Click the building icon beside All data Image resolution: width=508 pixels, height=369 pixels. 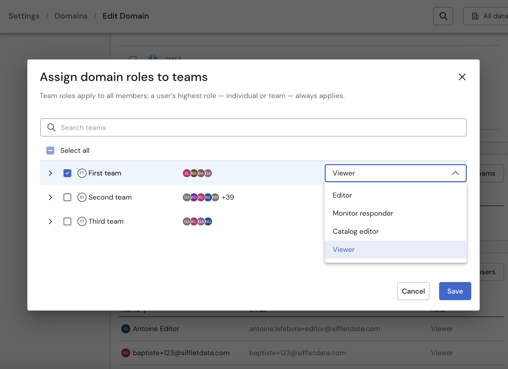tap(475, 16)
